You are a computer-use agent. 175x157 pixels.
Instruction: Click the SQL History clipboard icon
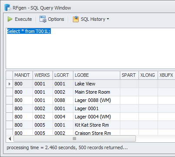[x=76, y=19]
